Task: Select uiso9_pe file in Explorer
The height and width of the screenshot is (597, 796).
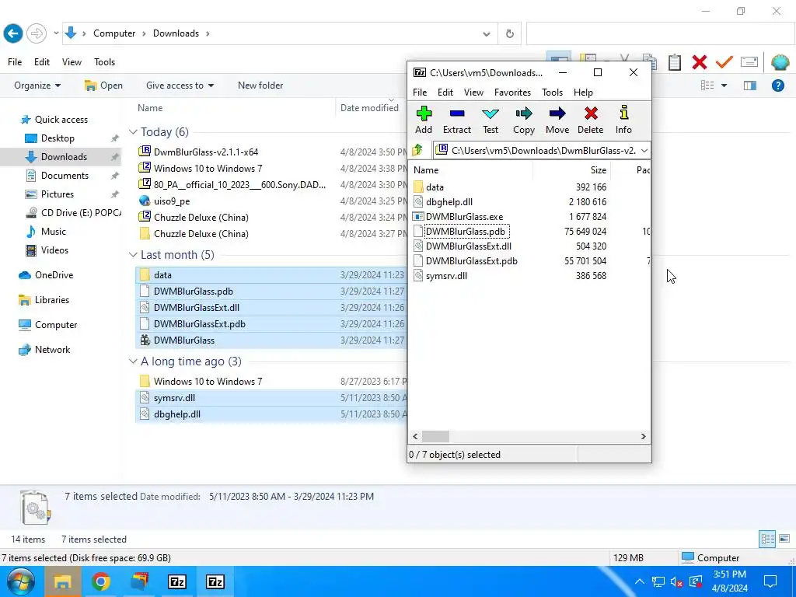Action: [172, 201]
